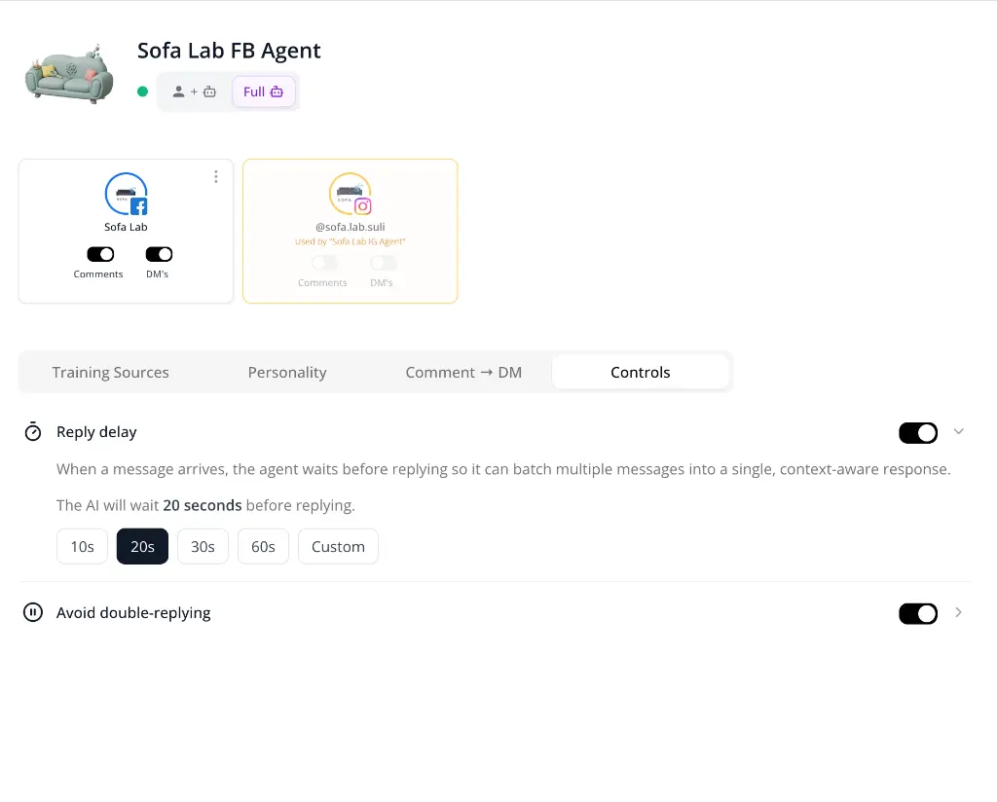Click the robot icon inside the Full badge
Viewport: 997px width, 802px height.
(x=277, y=91)
